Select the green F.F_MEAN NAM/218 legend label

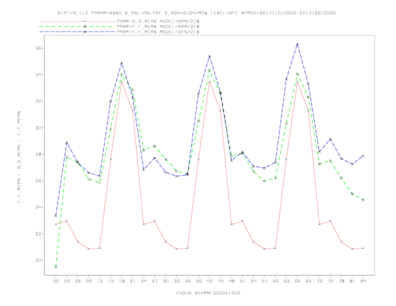(x=158, y=26)
